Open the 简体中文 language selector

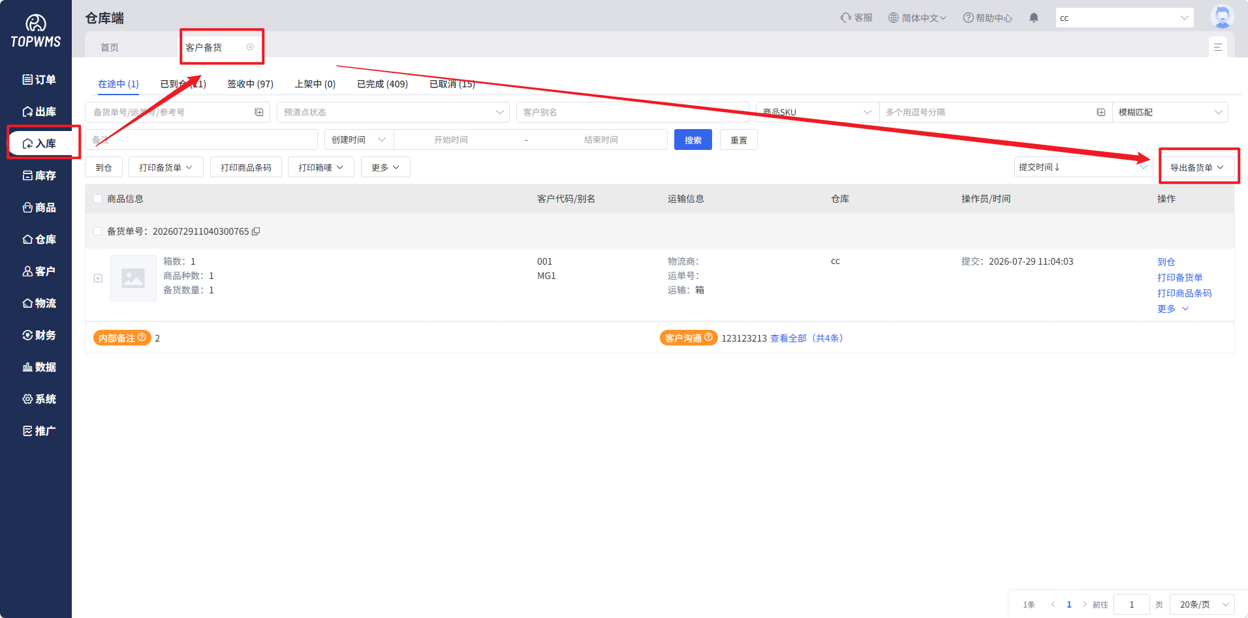[917, 18]
